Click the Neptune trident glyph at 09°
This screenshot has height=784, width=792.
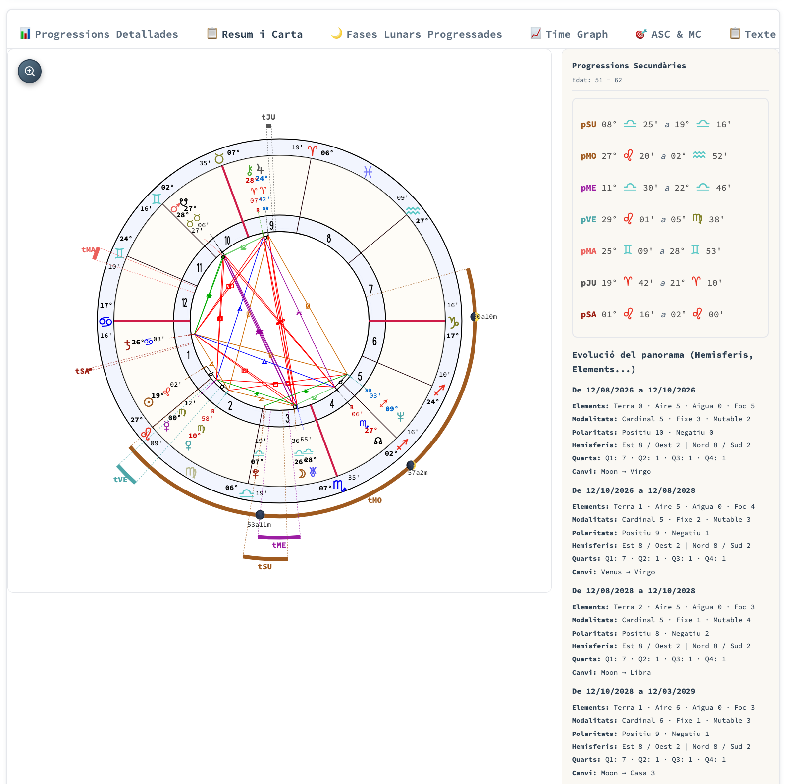coord(400,417)
